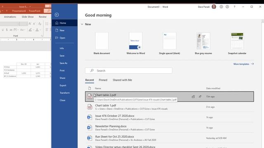Pin Chart table 2.pdf to list

pos(200,97)
